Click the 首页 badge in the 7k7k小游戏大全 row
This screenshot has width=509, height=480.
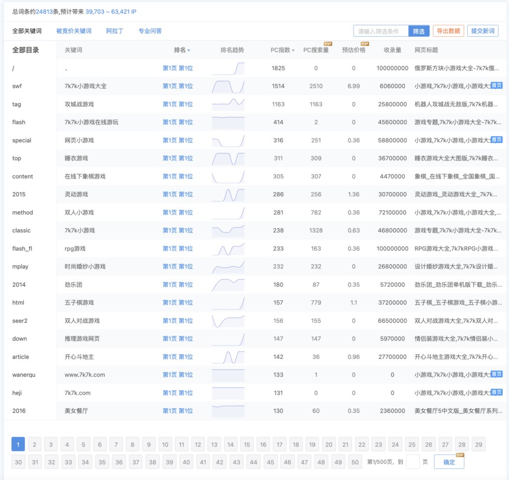click(497, 86)
